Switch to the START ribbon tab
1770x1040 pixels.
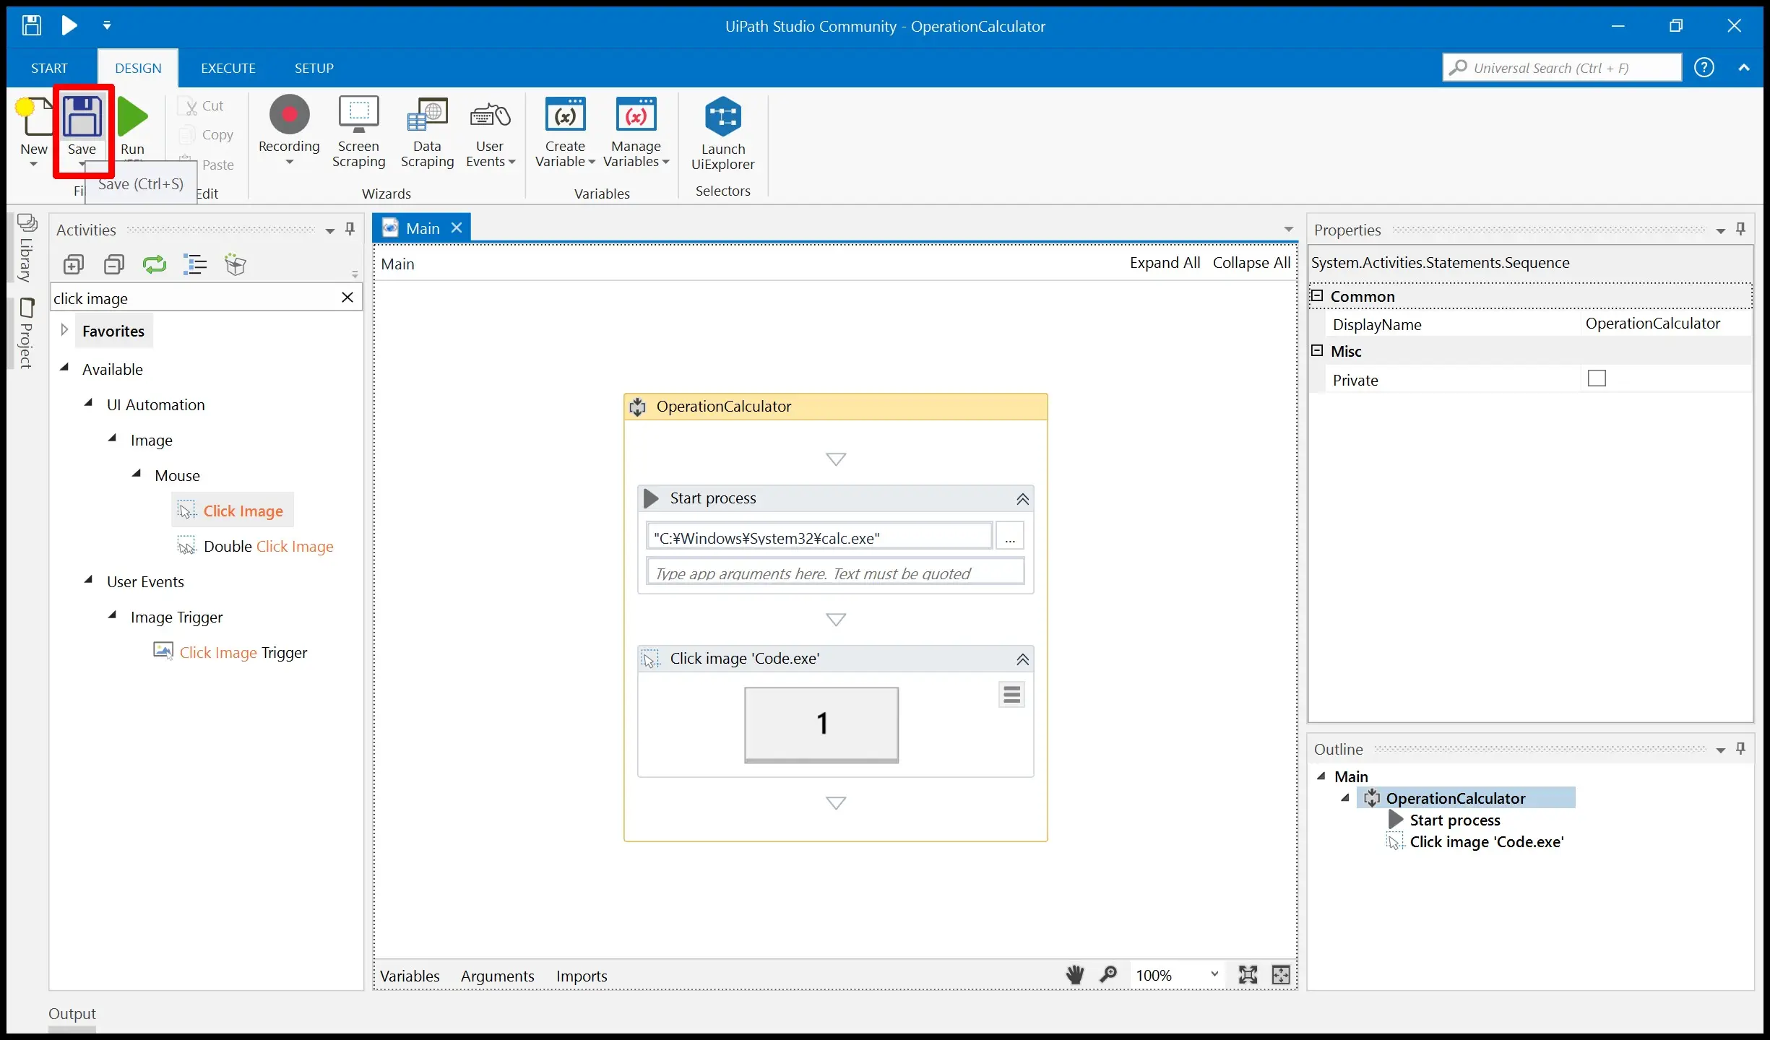coord(49,68)
